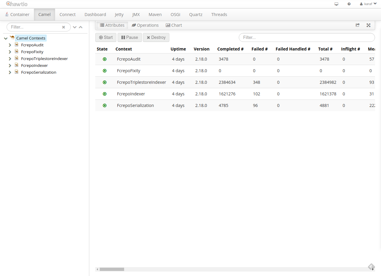Screen dimensions: 381x276
Task: Expand the FcrepoAudit tree node
Action: click(10, 45)
